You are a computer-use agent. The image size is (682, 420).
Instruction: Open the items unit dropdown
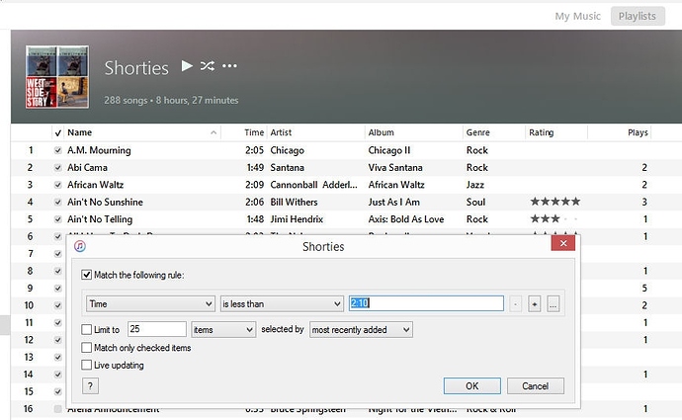223,329
